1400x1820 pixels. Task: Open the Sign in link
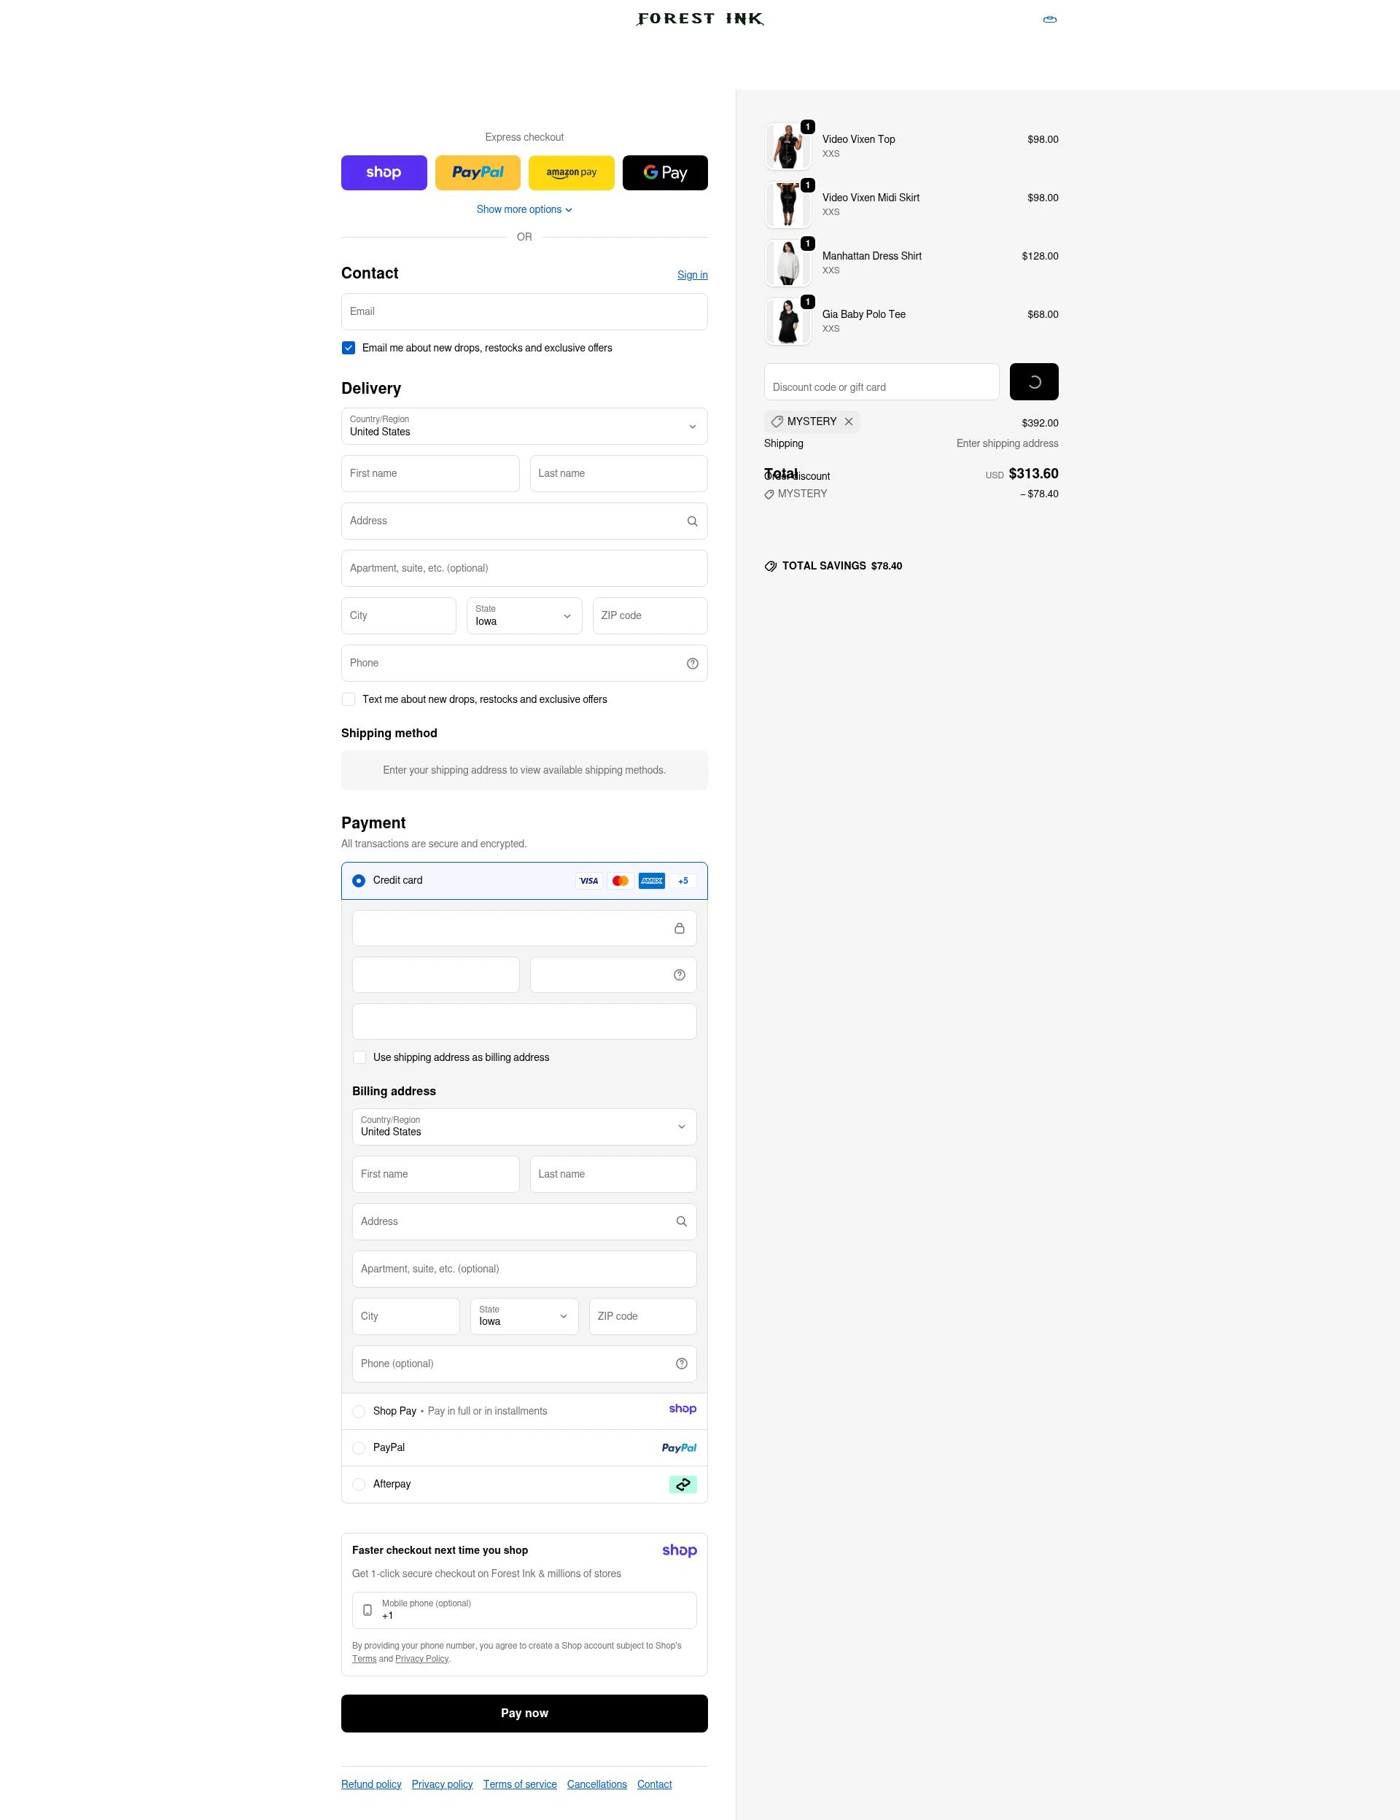692,274
